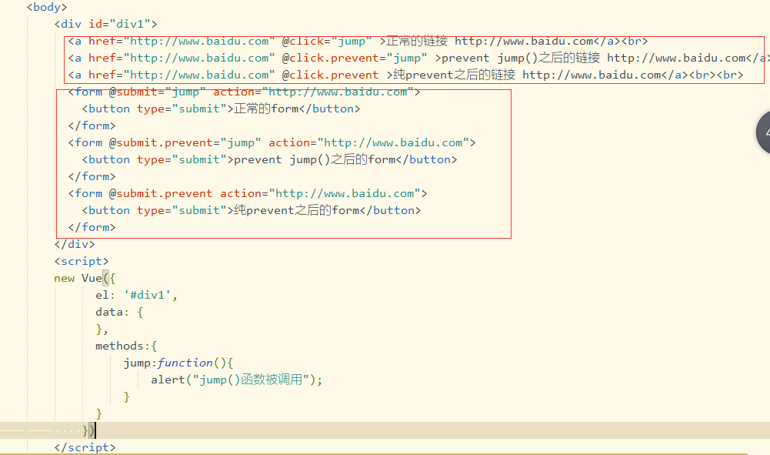Click the new Vue({ line
The width and height of the screenshot is (770, 455).
click(85, 278)
